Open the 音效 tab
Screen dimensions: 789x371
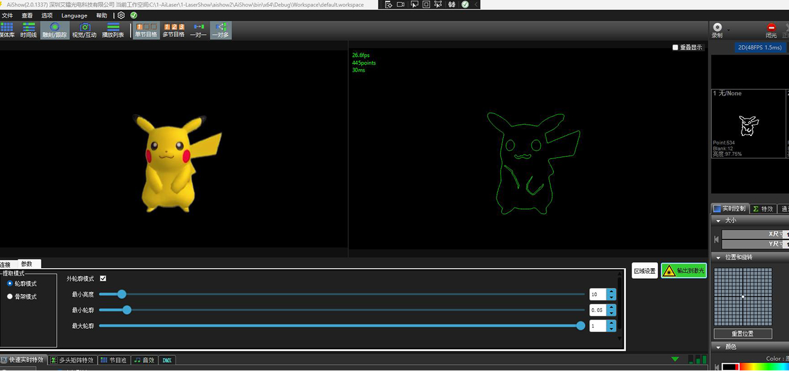click(145, 360)
